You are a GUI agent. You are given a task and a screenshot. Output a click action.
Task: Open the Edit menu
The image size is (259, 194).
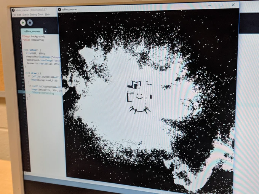pyautogui.click(x=19, y=15)
